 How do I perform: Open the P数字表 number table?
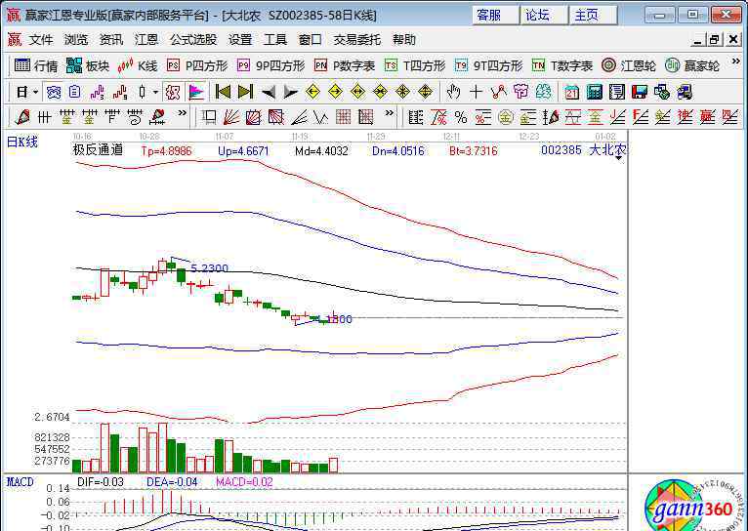coord(345,65)
